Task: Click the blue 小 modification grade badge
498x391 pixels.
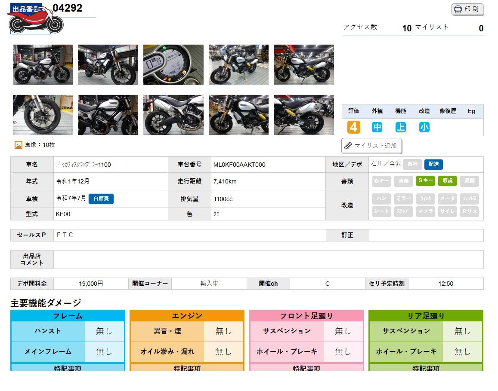Action: [x=424, y=127]
